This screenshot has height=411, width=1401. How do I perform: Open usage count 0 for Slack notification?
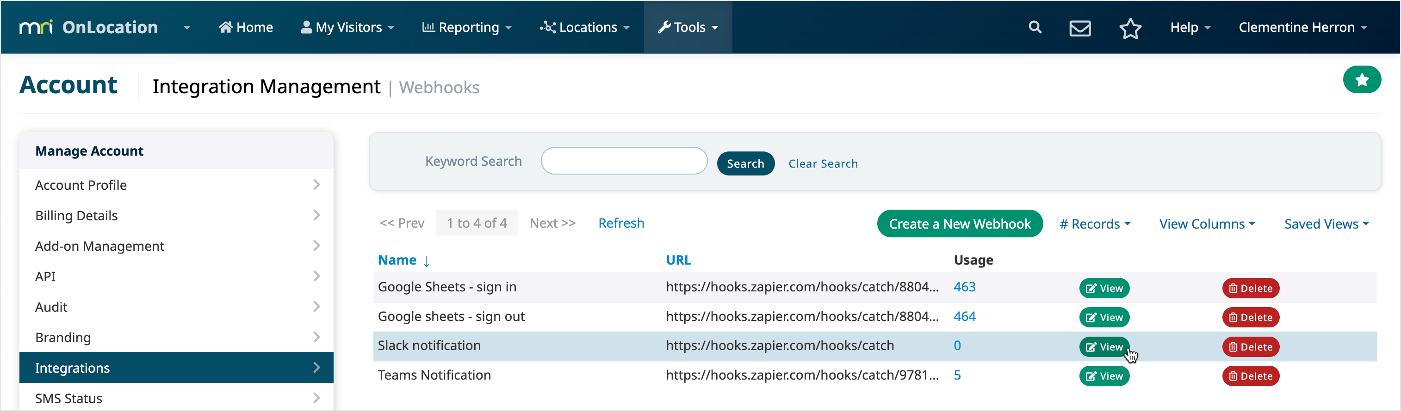coord(957,345)
